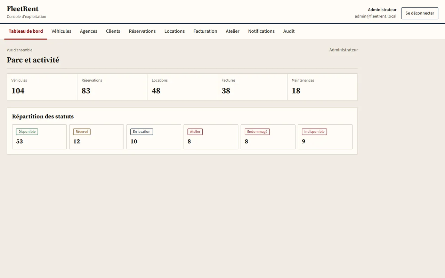Screen dimensions: 445x278
Task: Click the bold Administrateur name in header
Action: pos(382,10)
